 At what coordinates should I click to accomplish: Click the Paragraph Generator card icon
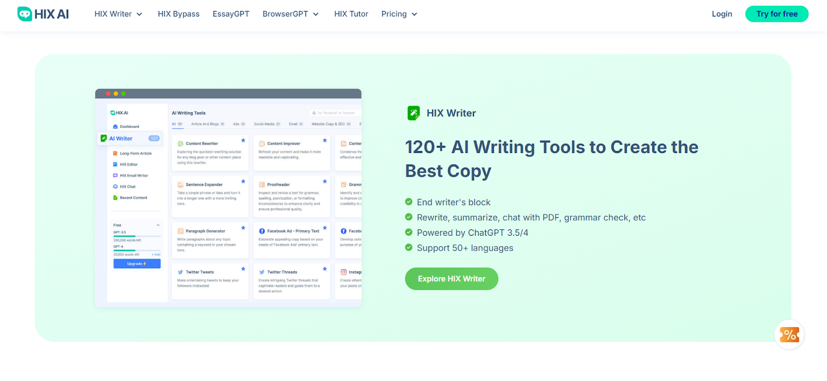pos(180,231)
